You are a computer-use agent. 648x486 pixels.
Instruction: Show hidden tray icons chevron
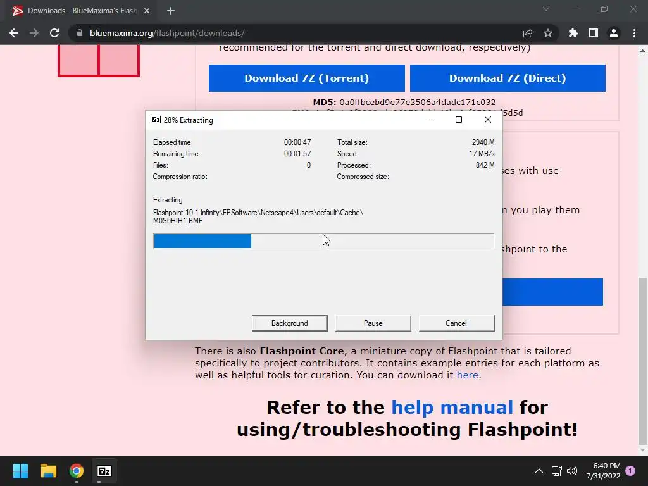point(539,471)
